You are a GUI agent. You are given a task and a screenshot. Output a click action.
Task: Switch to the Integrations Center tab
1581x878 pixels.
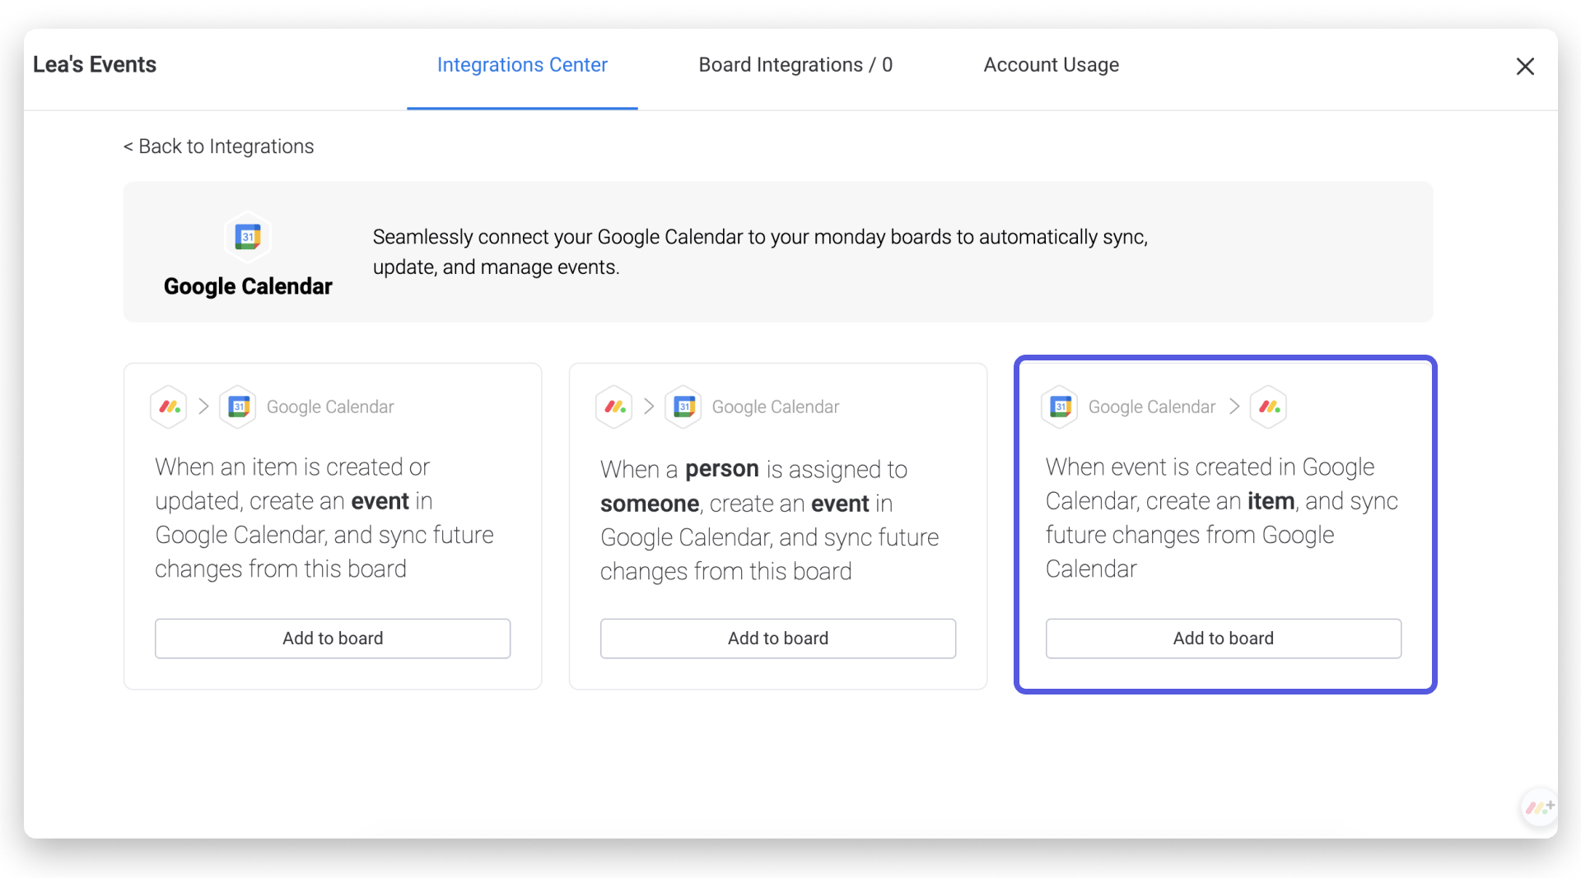point(522,65)
